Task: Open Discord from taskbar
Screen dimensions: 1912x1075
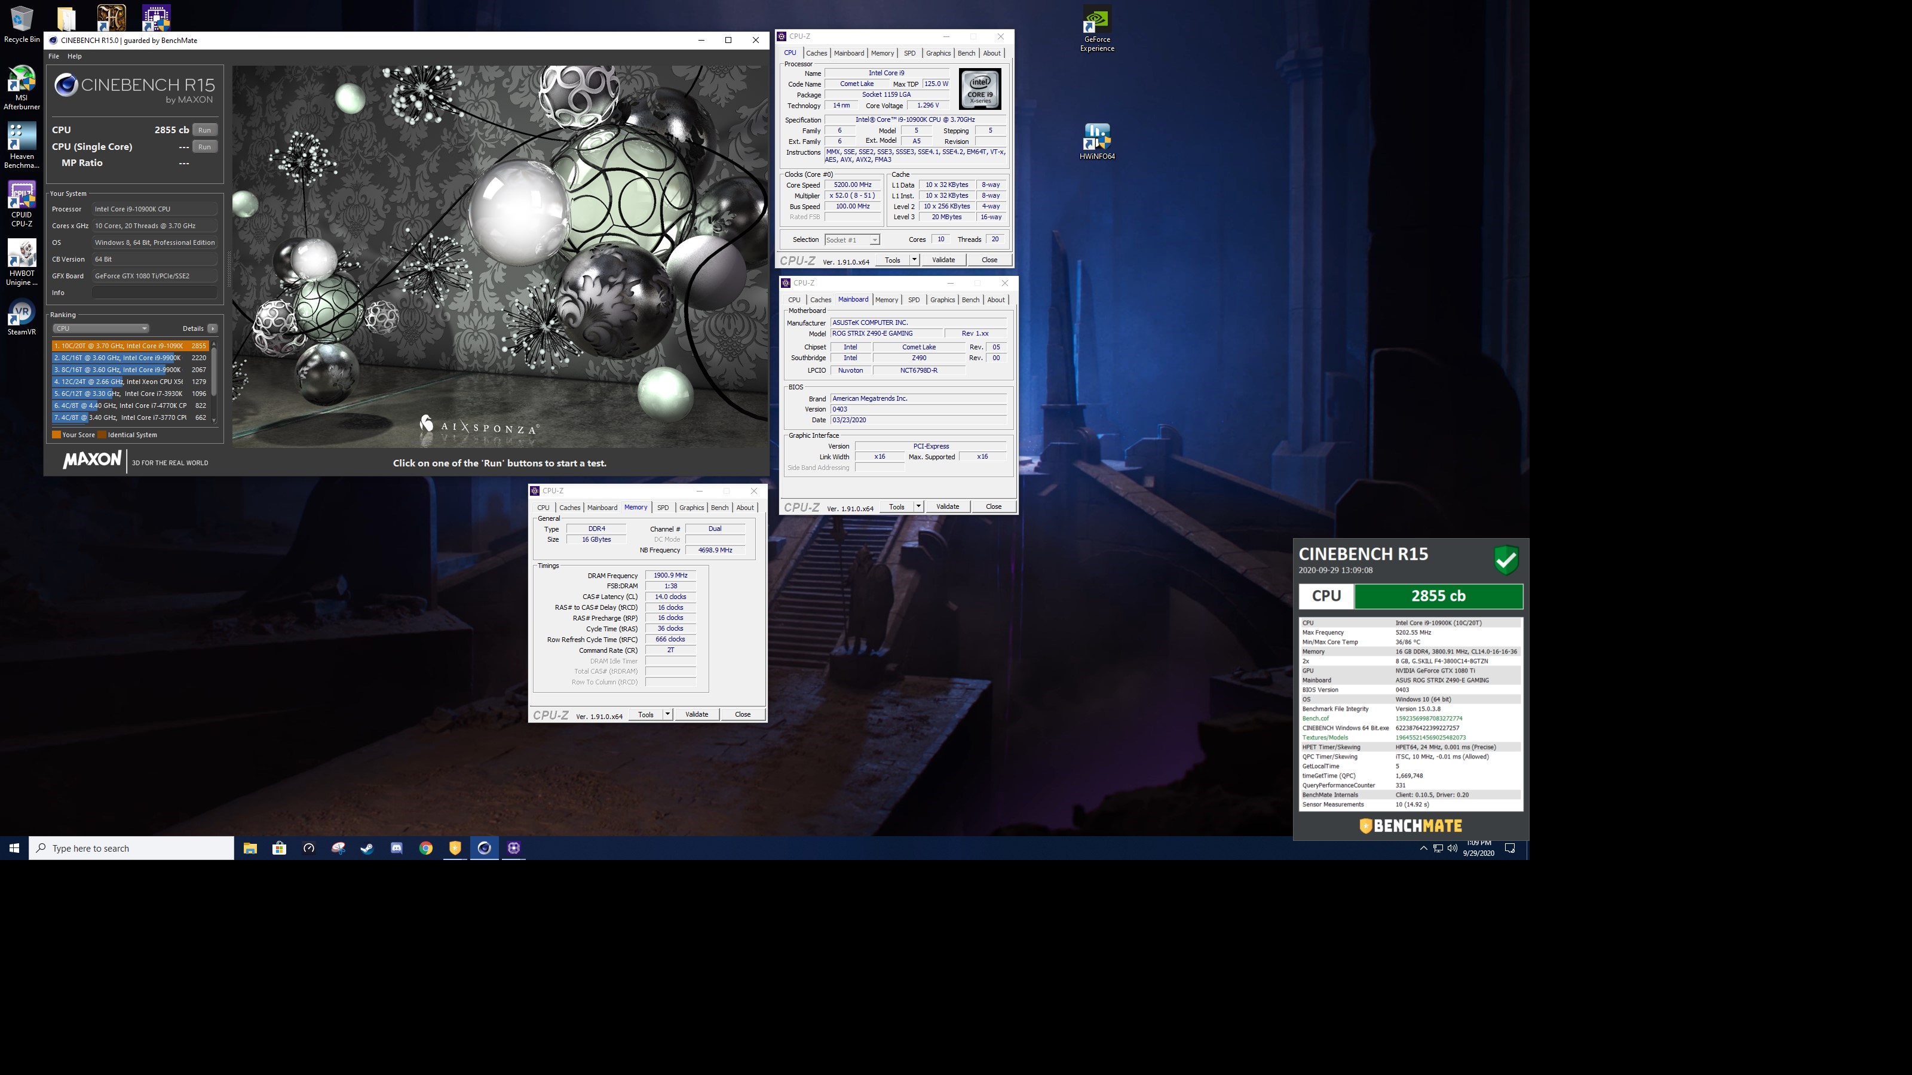Action: 396,848
